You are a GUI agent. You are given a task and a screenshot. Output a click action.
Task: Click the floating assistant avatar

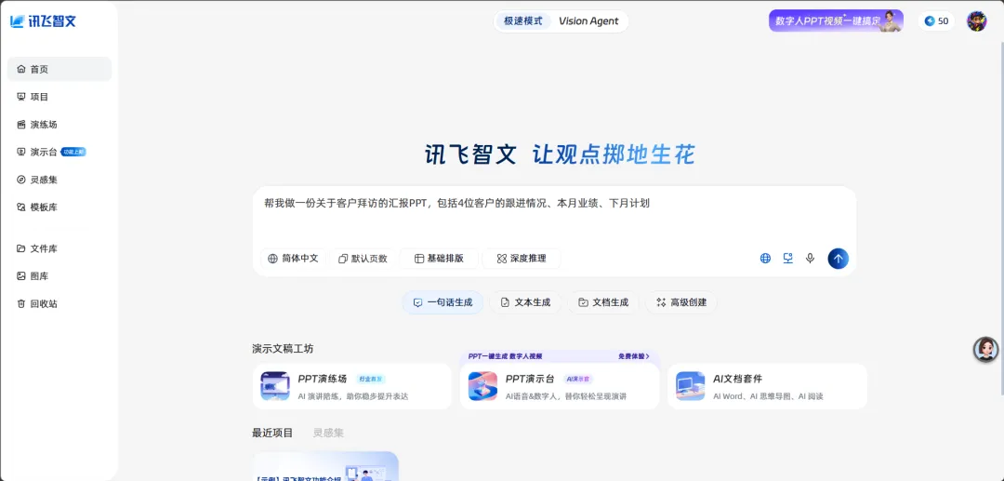tap(985, 349)
